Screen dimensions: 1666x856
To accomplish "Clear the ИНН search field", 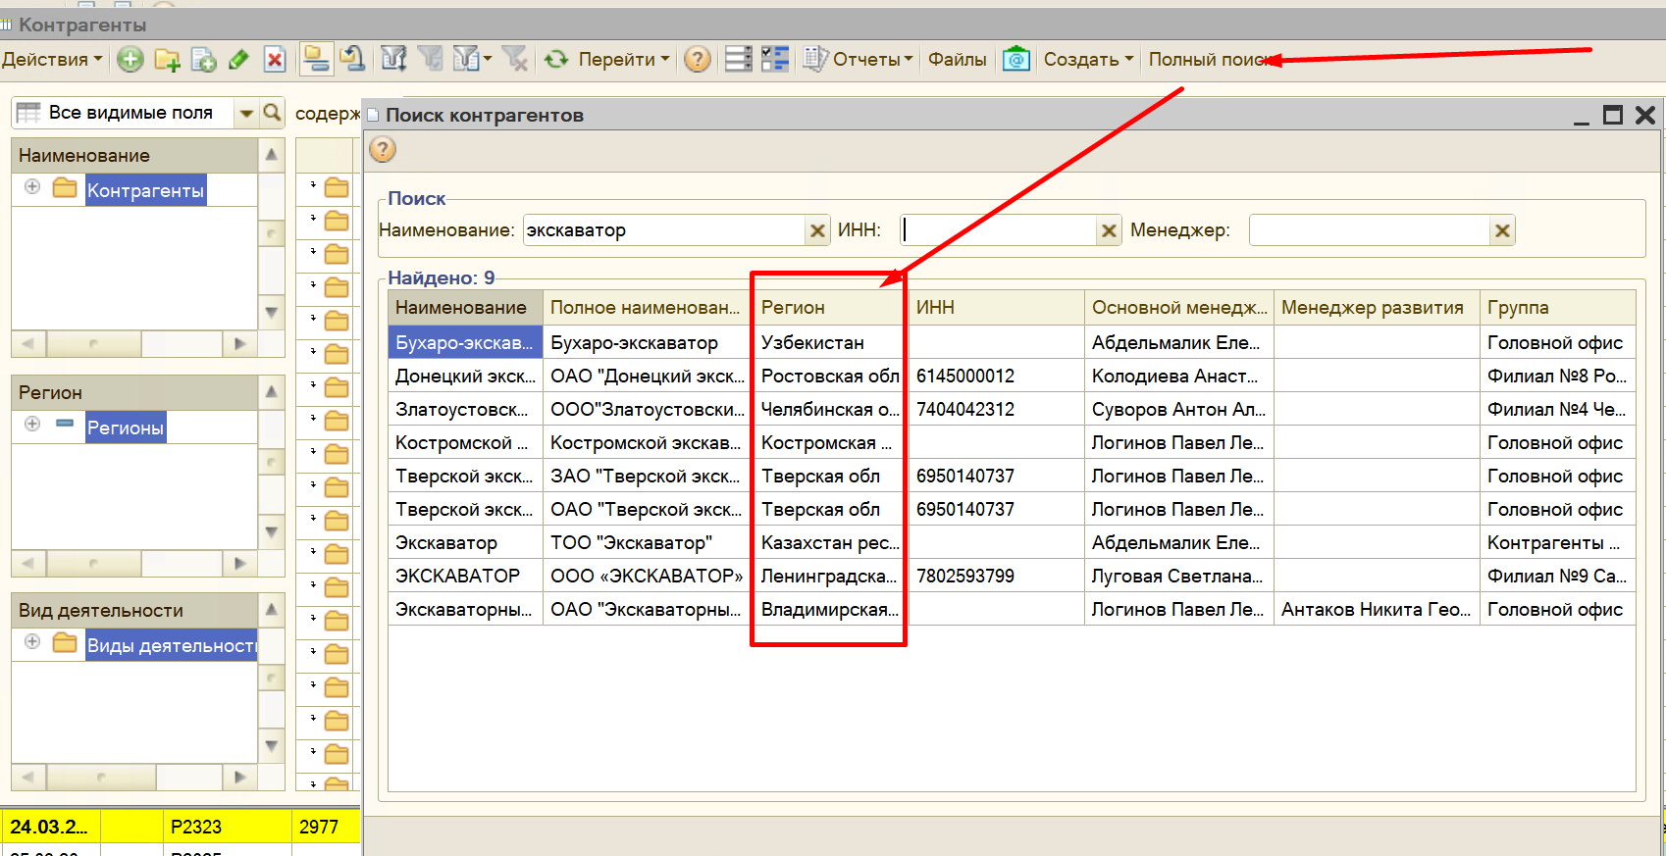I will (x=1109, y=230).
